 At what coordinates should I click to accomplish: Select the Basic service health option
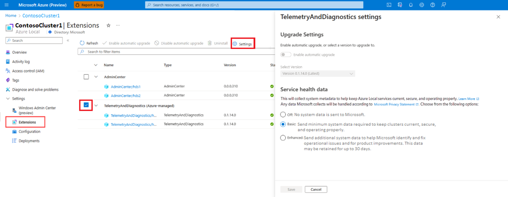[x=283, y=124]
